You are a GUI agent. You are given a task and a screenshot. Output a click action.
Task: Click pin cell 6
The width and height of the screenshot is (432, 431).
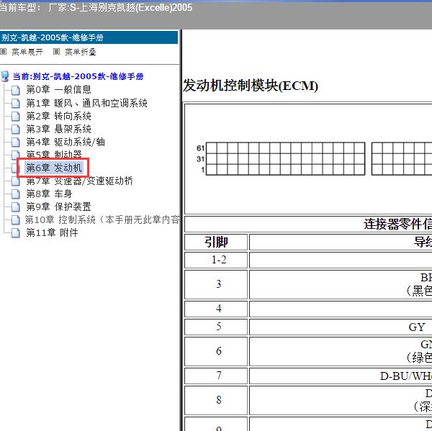point(216,351)
